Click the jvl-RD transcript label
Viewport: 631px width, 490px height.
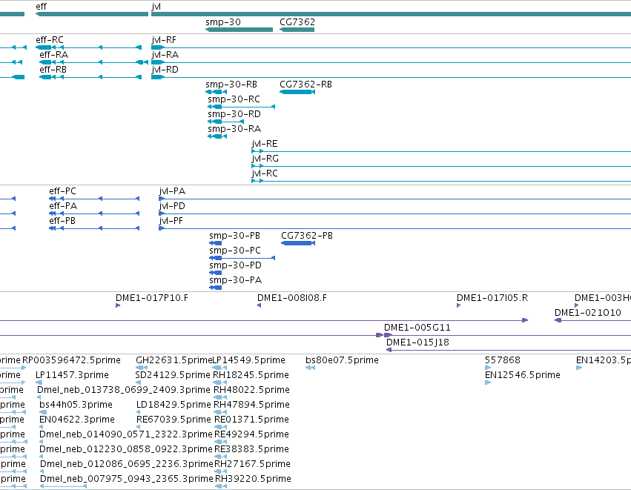(165, 70)
